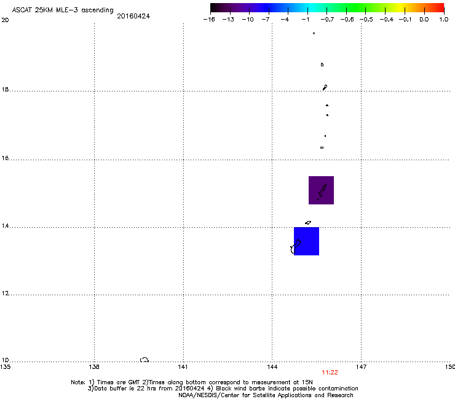Click the red end of the color scale
Screen dimensions: 455x399
(x=440, y=8)
